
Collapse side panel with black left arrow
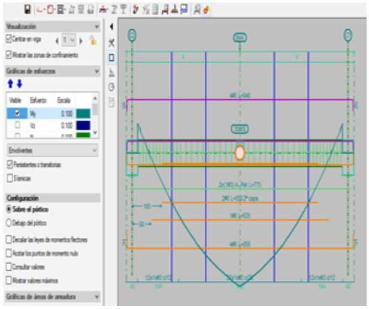[x=111, y=27]
